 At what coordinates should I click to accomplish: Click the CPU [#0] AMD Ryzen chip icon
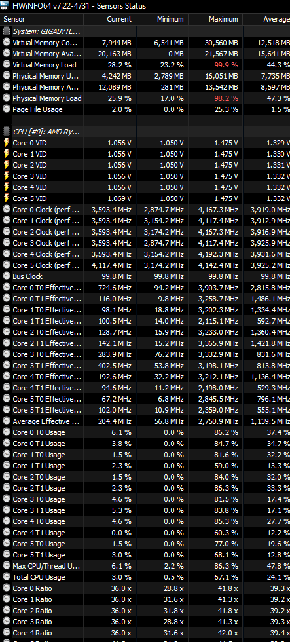(7, 132)
